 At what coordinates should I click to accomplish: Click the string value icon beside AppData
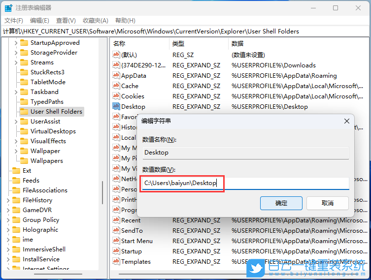click(x=116, y=75)
